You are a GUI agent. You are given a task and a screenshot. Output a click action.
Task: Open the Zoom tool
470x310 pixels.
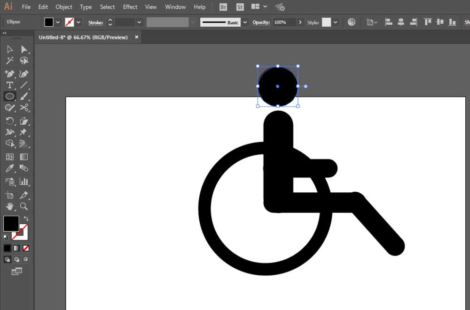(x=24, y=206)
